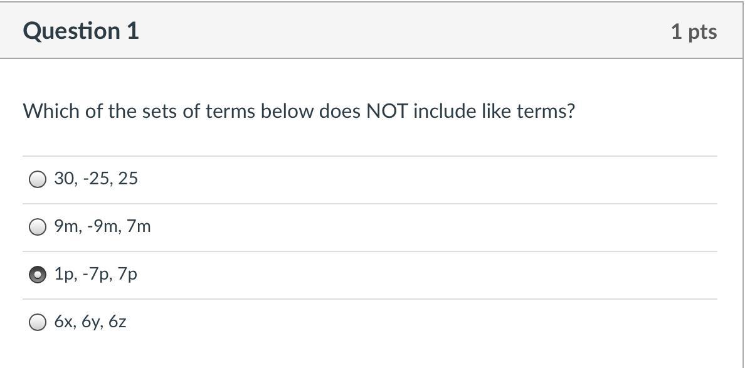Screen dimensions: 745x368
Task: Click the selected 1p, -7p, 7p radio button
Action: [x=38, y=275]
